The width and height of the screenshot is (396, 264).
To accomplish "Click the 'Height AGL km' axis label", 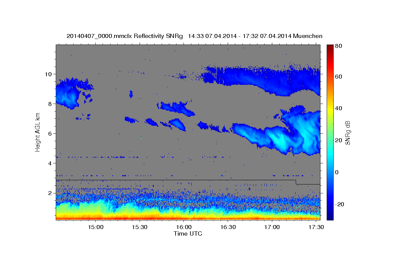I will coord(38,133).
